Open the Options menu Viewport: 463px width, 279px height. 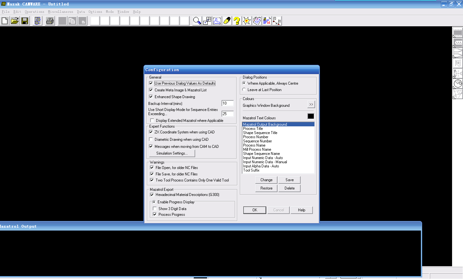pyautogui.click(x=95, y=12)
